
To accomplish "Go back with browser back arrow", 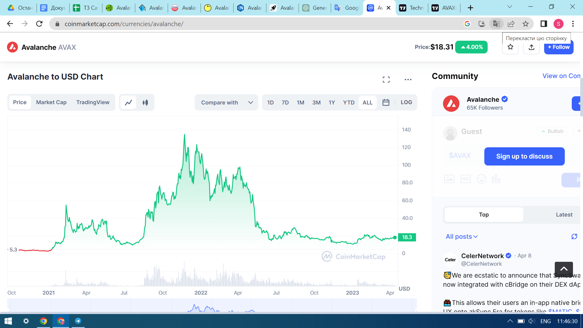I will point(10,24).
